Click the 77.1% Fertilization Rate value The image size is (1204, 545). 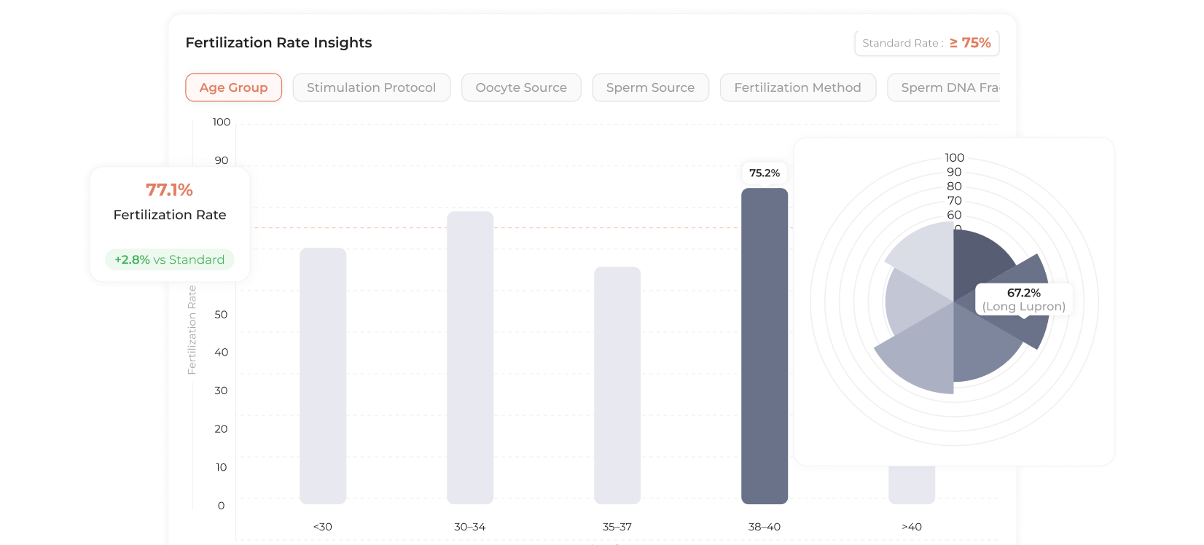tap(169, 190)
